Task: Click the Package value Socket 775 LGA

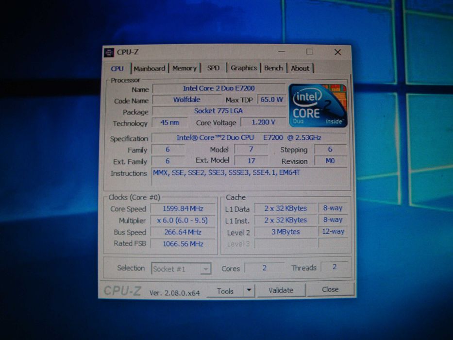Action: 218,111
